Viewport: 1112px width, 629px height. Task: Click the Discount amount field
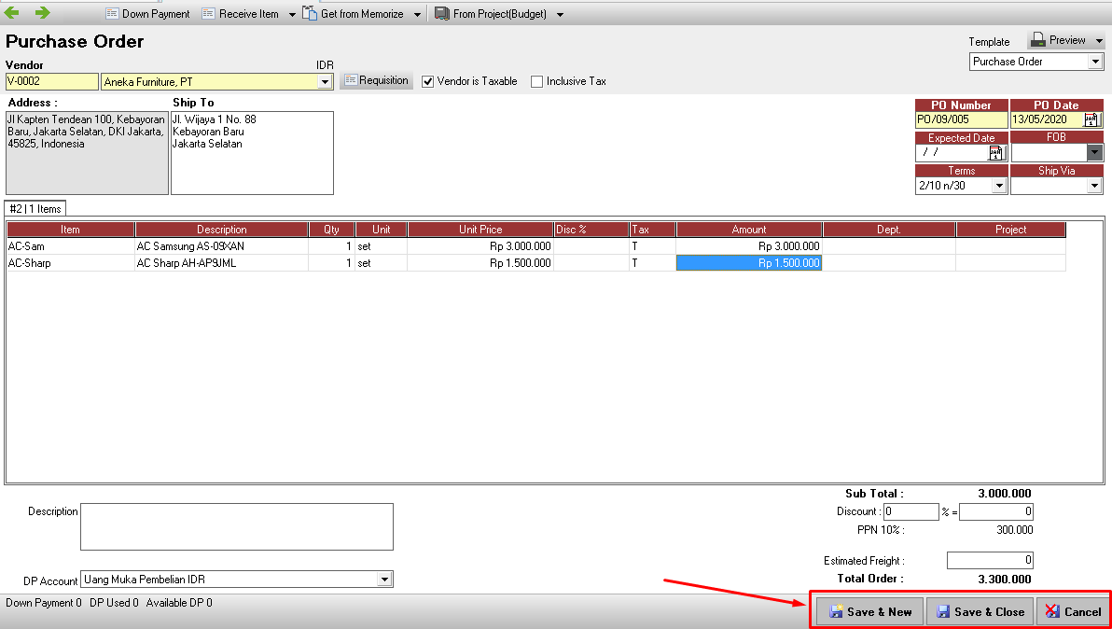point(996,511)
